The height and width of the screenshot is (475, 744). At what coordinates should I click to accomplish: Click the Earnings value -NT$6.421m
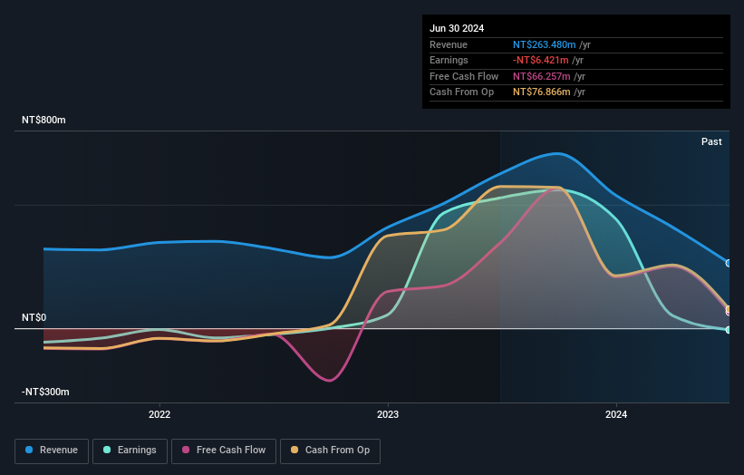click(540, 60)
